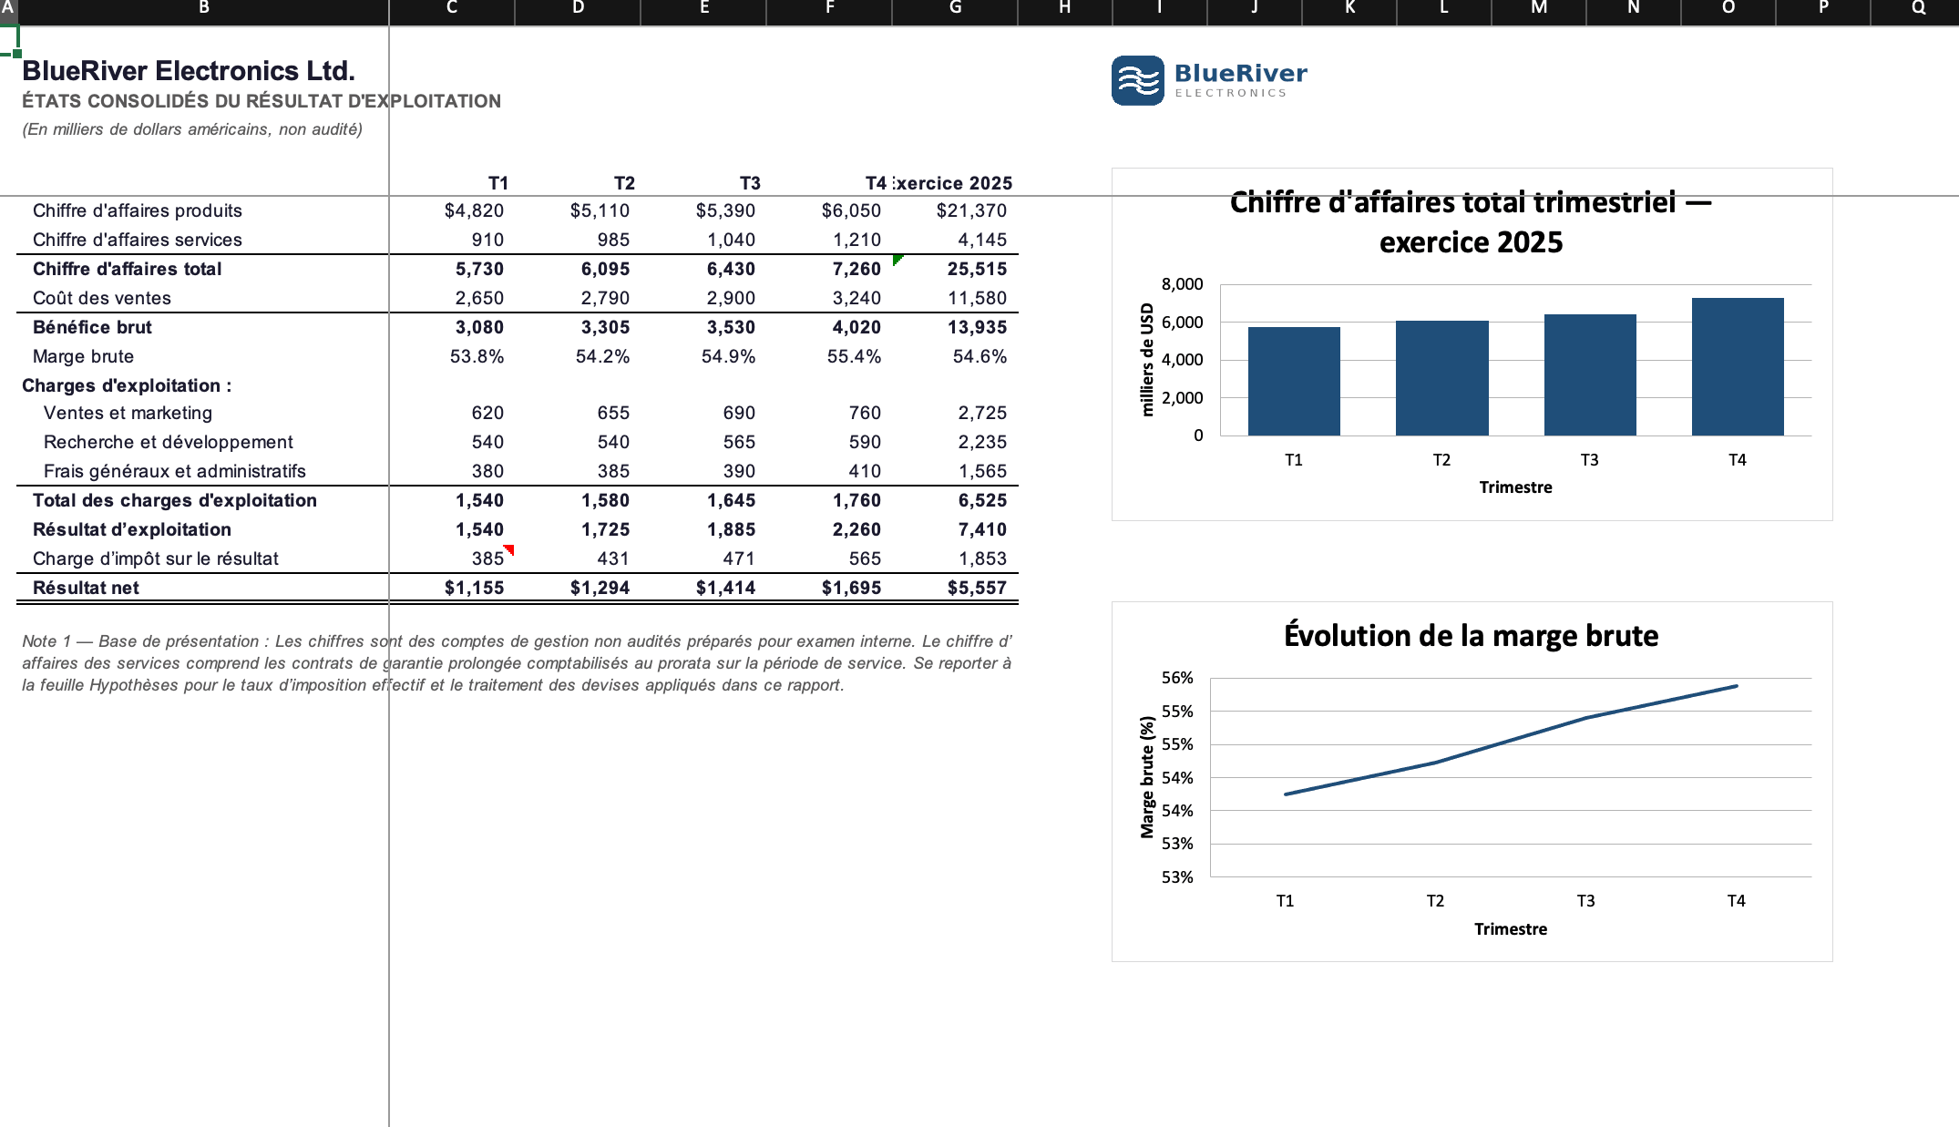Viewport: 1959px width, 1127px height.
Task: Click 'Charge d’impôt sur le résultat' label
Action: tap(156, 558)
